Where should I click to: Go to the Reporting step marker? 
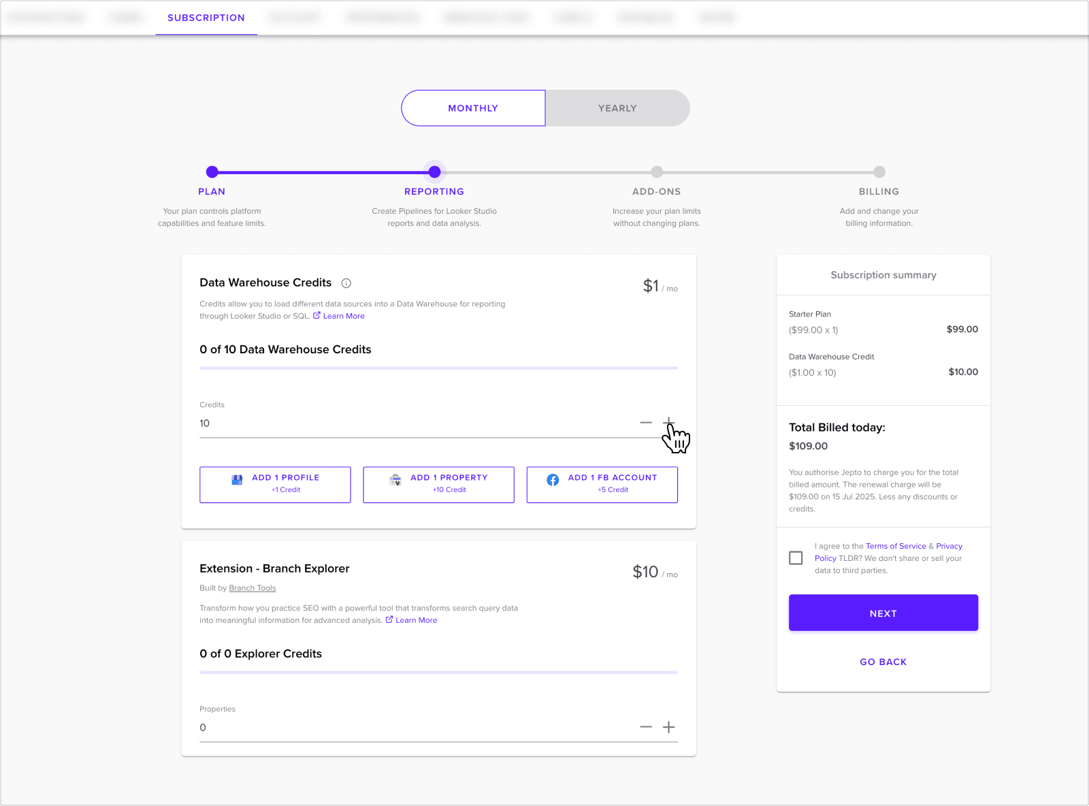tap(434, 172)
